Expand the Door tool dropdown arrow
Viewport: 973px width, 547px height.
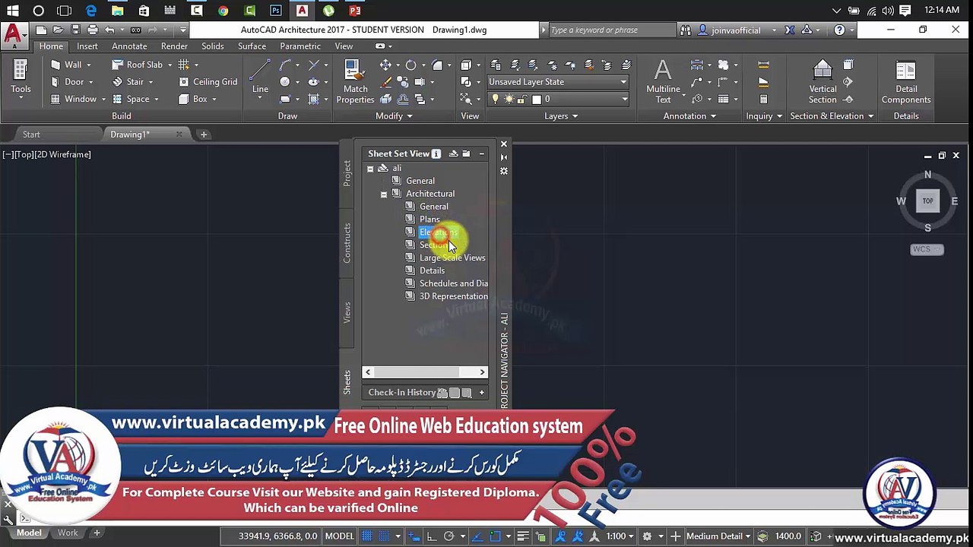(91, 82)
